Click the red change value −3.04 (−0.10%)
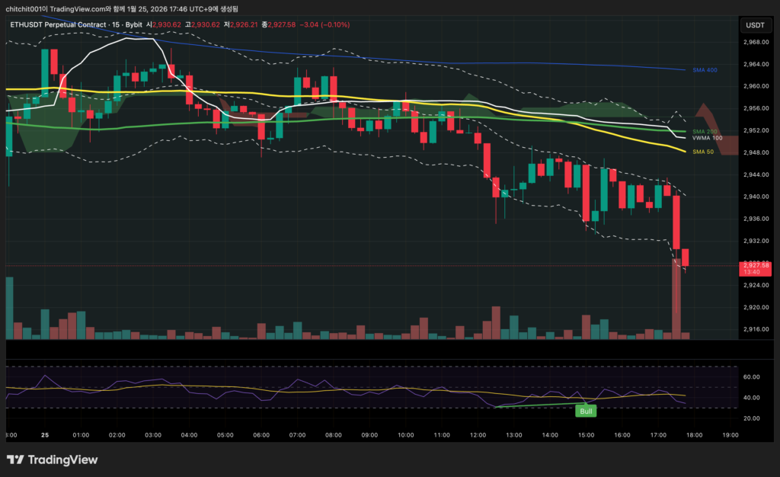The width and height of the screenshot is (780, 477). click(x=324, y=25)
